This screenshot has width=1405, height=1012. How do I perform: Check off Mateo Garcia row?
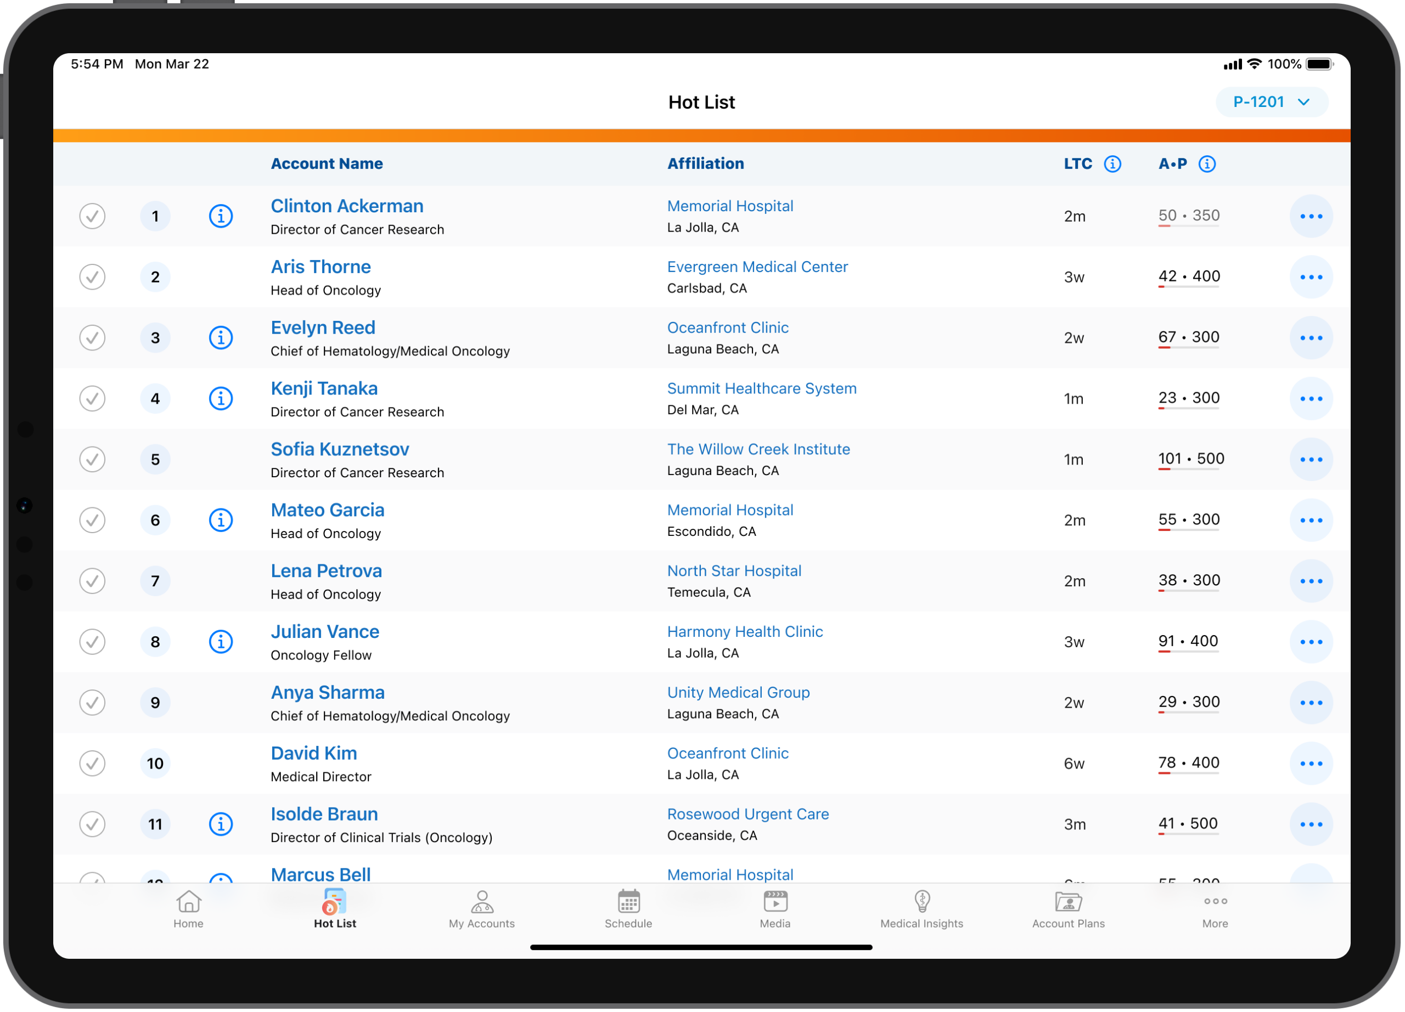point(92,521)
